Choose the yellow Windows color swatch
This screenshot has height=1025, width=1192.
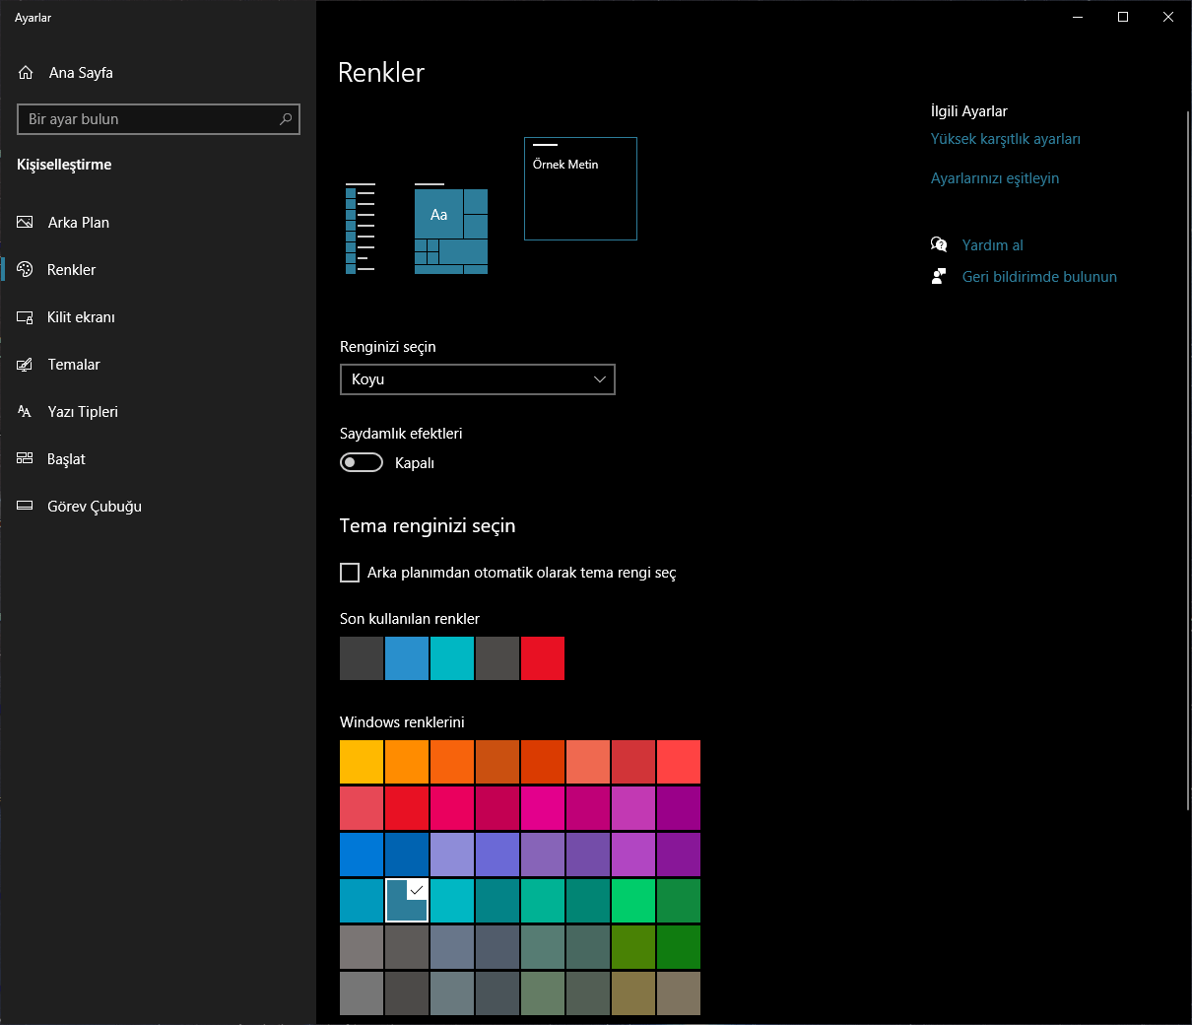[362, 762]
